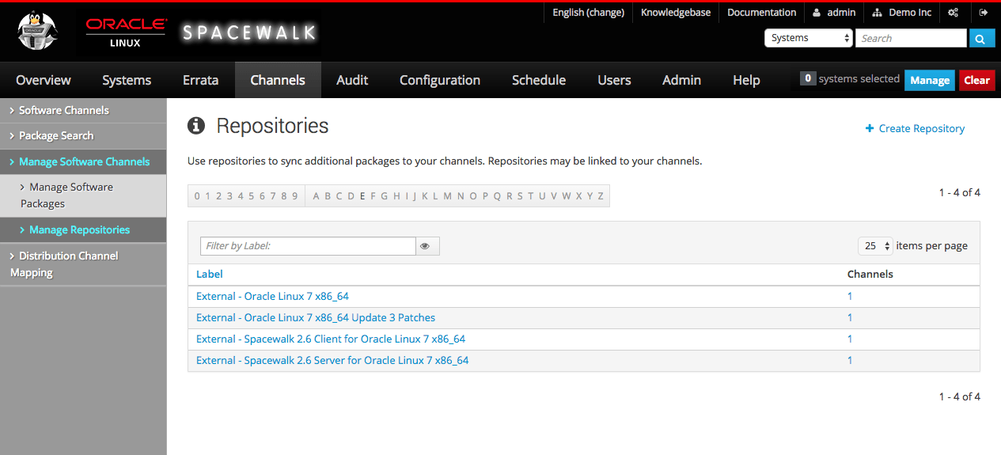Open the admin user account link
1001x455 pixels.
[x=834, y=13]
